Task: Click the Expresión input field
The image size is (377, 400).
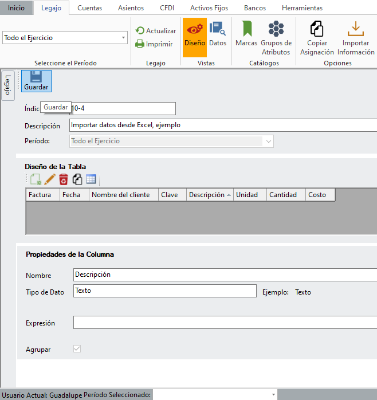Action: click(x=223, y=323)
